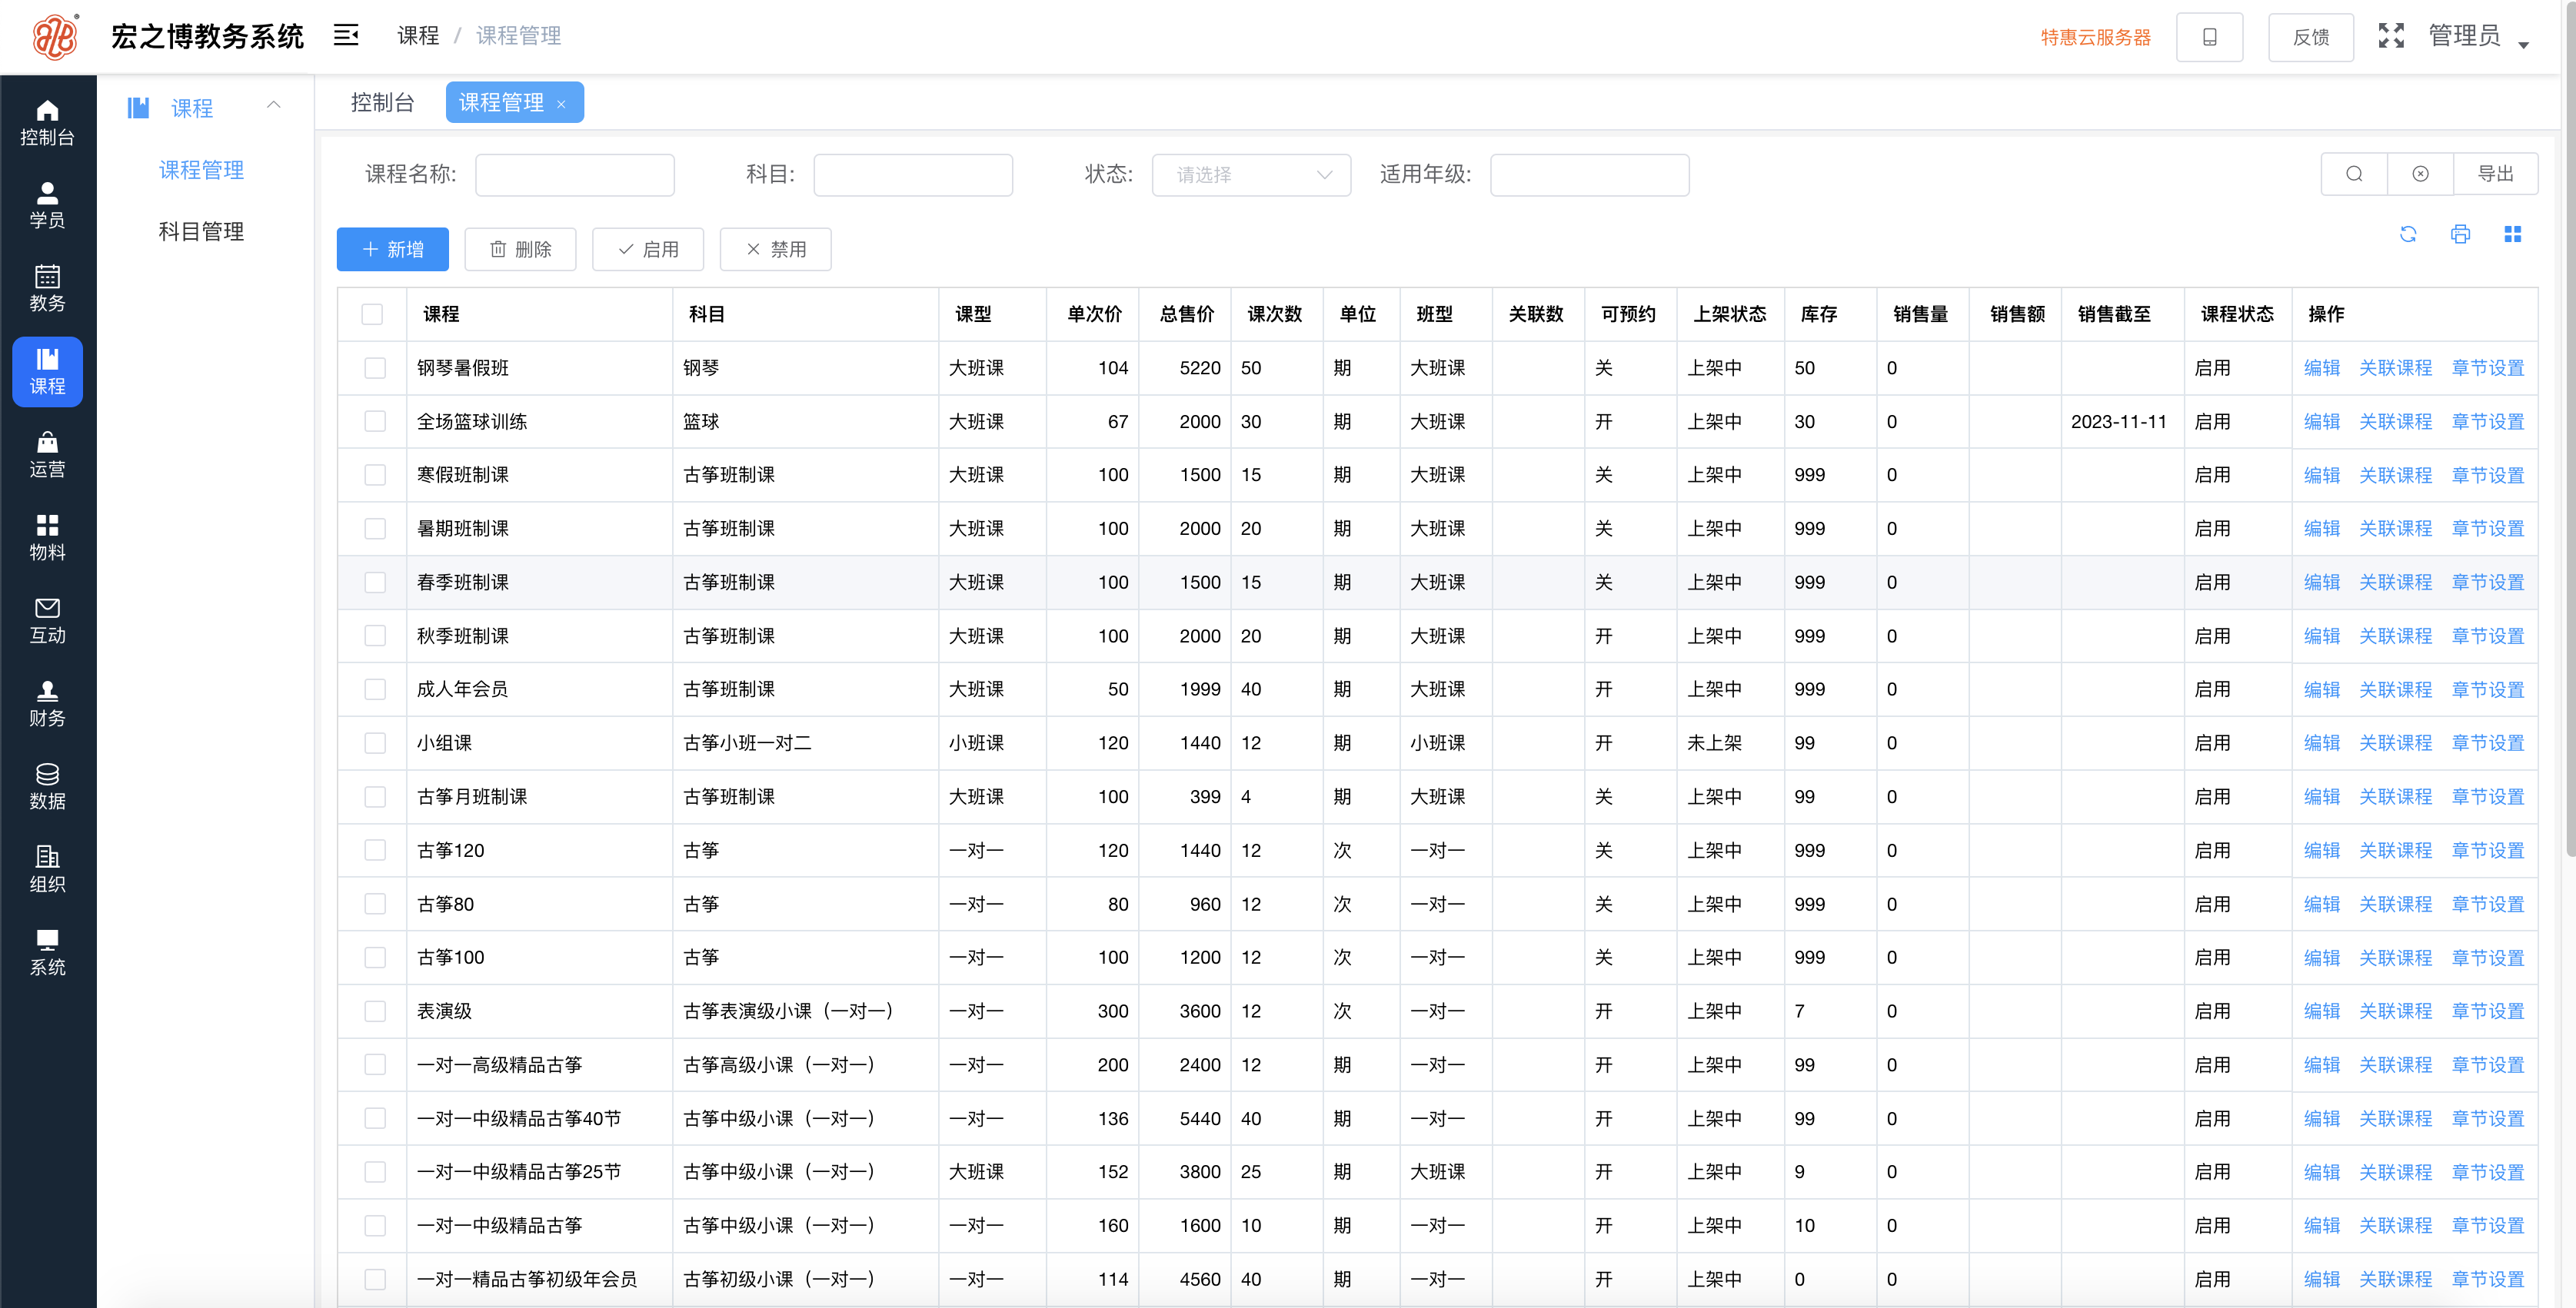
Task: Focus the 科目 input field
Action: click(x=913, y=174)
